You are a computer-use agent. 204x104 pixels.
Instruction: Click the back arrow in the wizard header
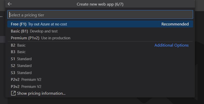(10, 4)
